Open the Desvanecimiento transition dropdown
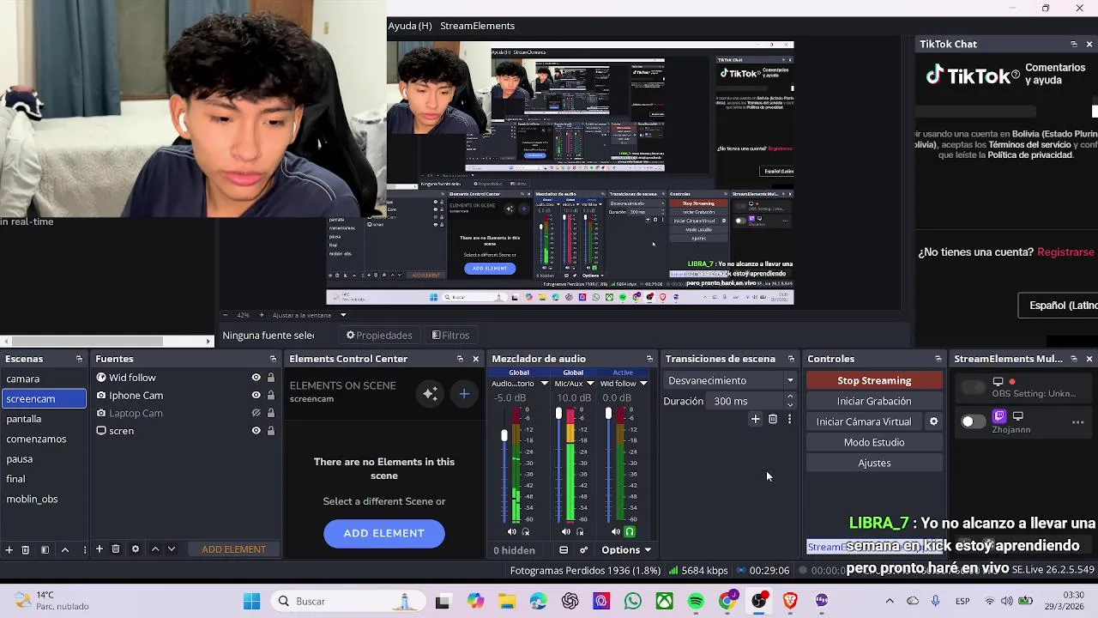The width and height of the screenshot is (1098, 618). pyautogui.click(x=731, y=380)
